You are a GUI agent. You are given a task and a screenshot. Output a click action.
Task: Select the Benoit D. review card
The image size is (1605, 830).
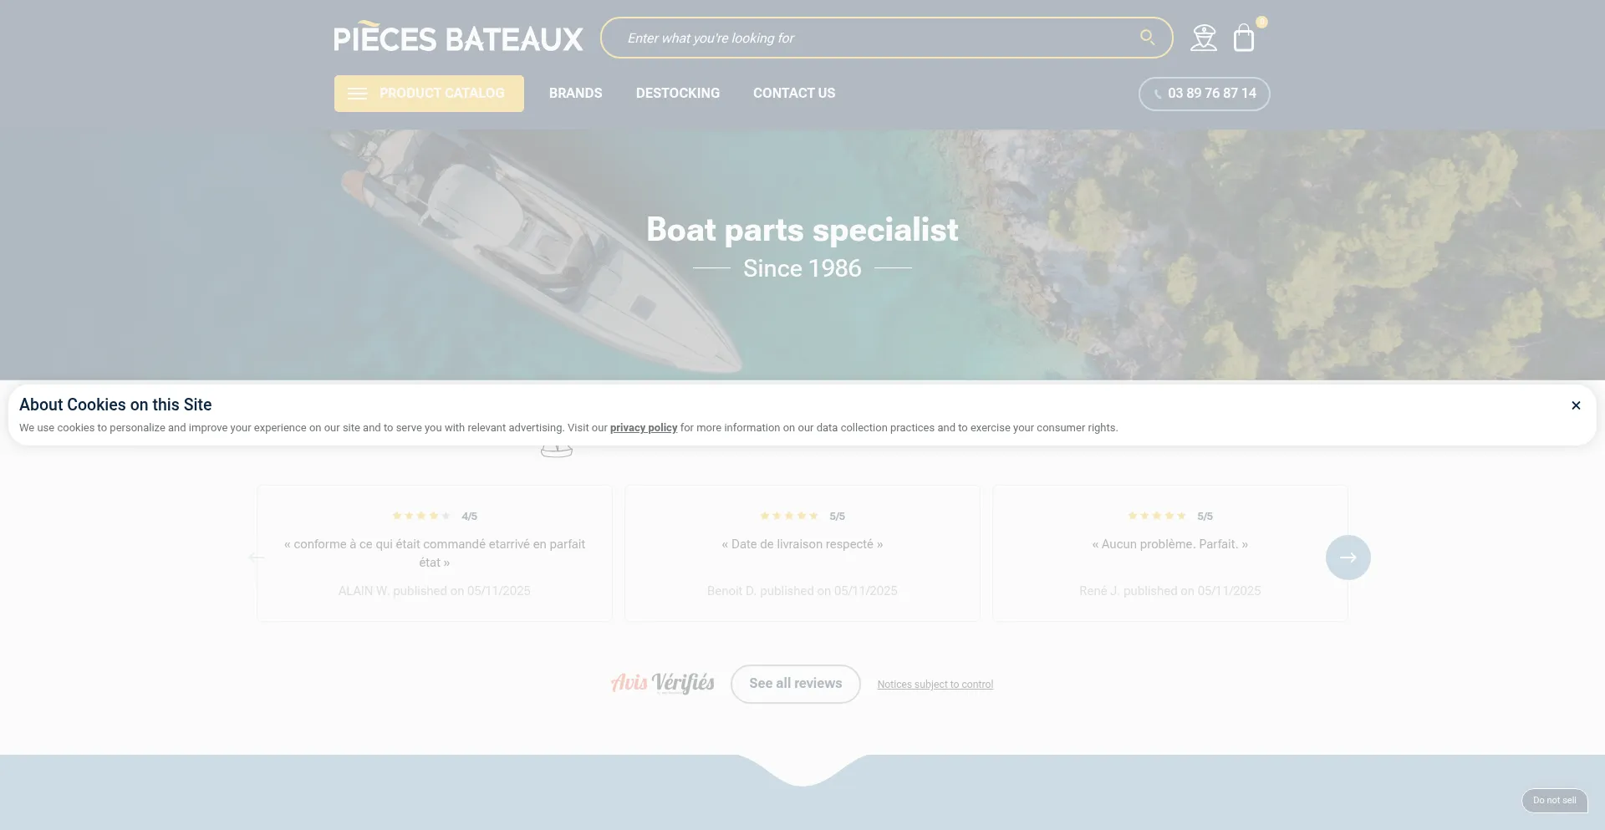pos(802,553)
